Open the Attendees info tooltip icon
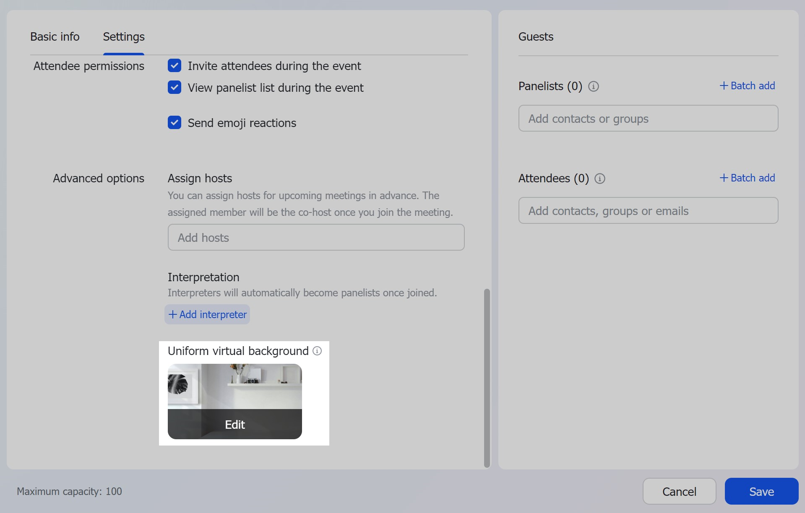The height and width of the screenshot is (513, 805). [599, 179]
